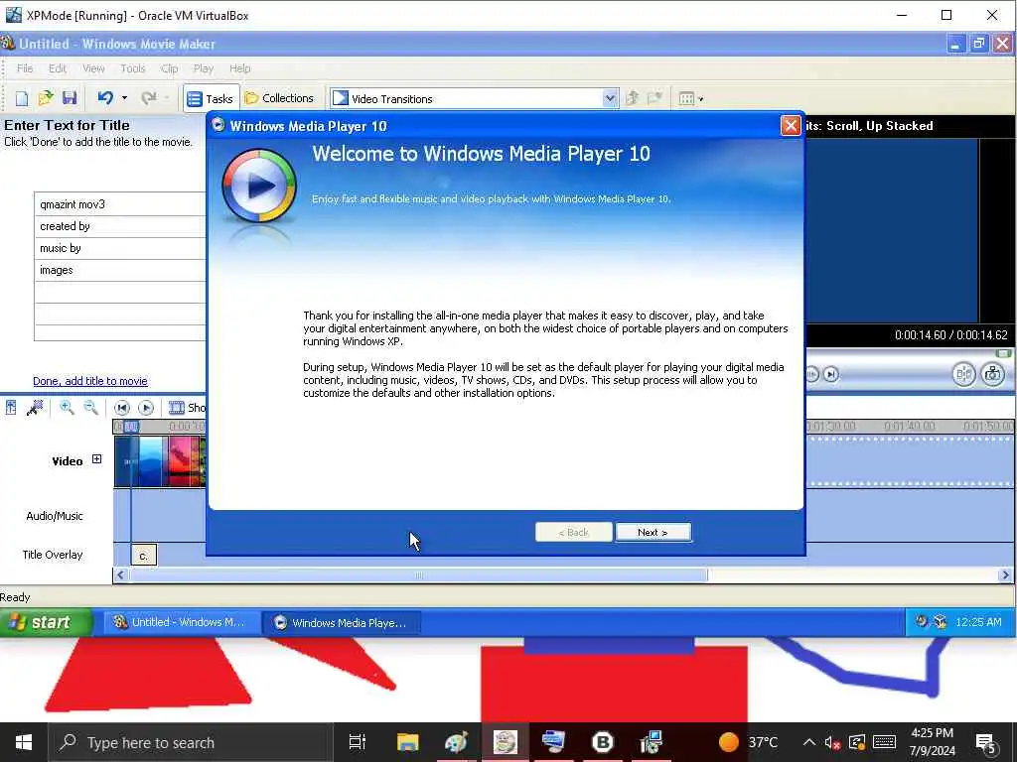Open the View menu
The width and height of the screenshot is (1017, 762).
coord(93,68)
